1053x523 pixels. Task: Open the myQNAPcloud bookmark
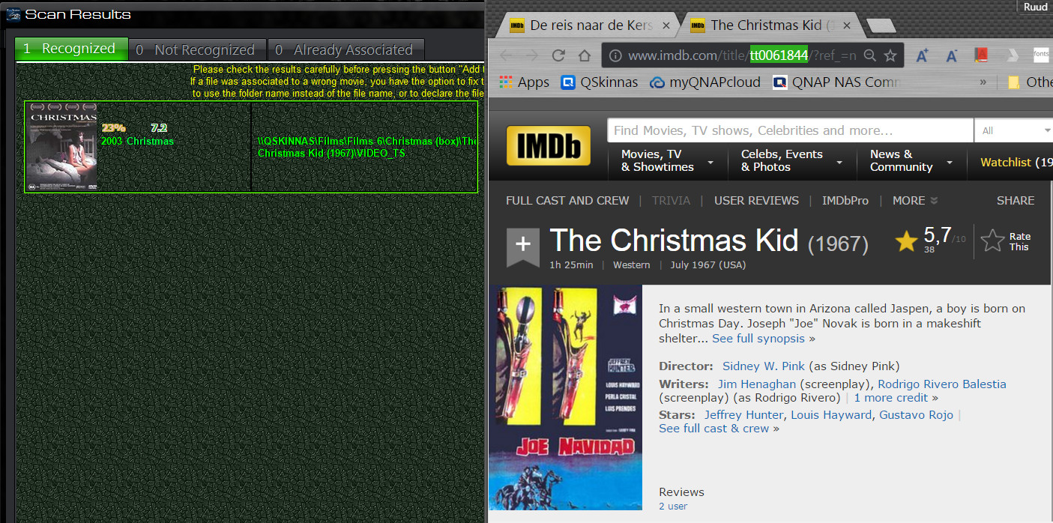(x=705, y=82)
